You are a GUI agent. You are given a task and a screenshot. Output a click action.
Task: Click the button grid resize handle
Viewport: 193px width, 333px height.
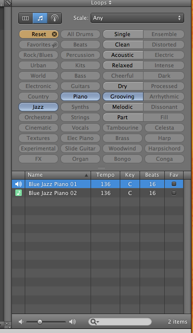(101, 168)
